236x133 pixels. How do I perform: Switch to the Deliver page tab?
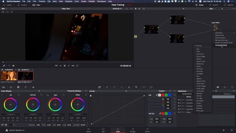click(147, 130)
